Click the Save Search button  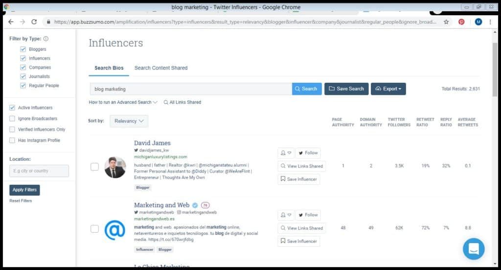[x=346, y=89]
